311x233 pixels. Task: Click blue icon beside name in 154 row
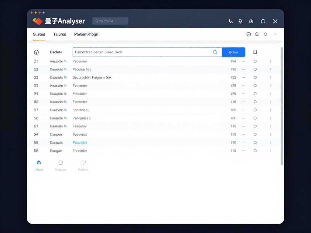pyautogui.click(x=65, y=61)
